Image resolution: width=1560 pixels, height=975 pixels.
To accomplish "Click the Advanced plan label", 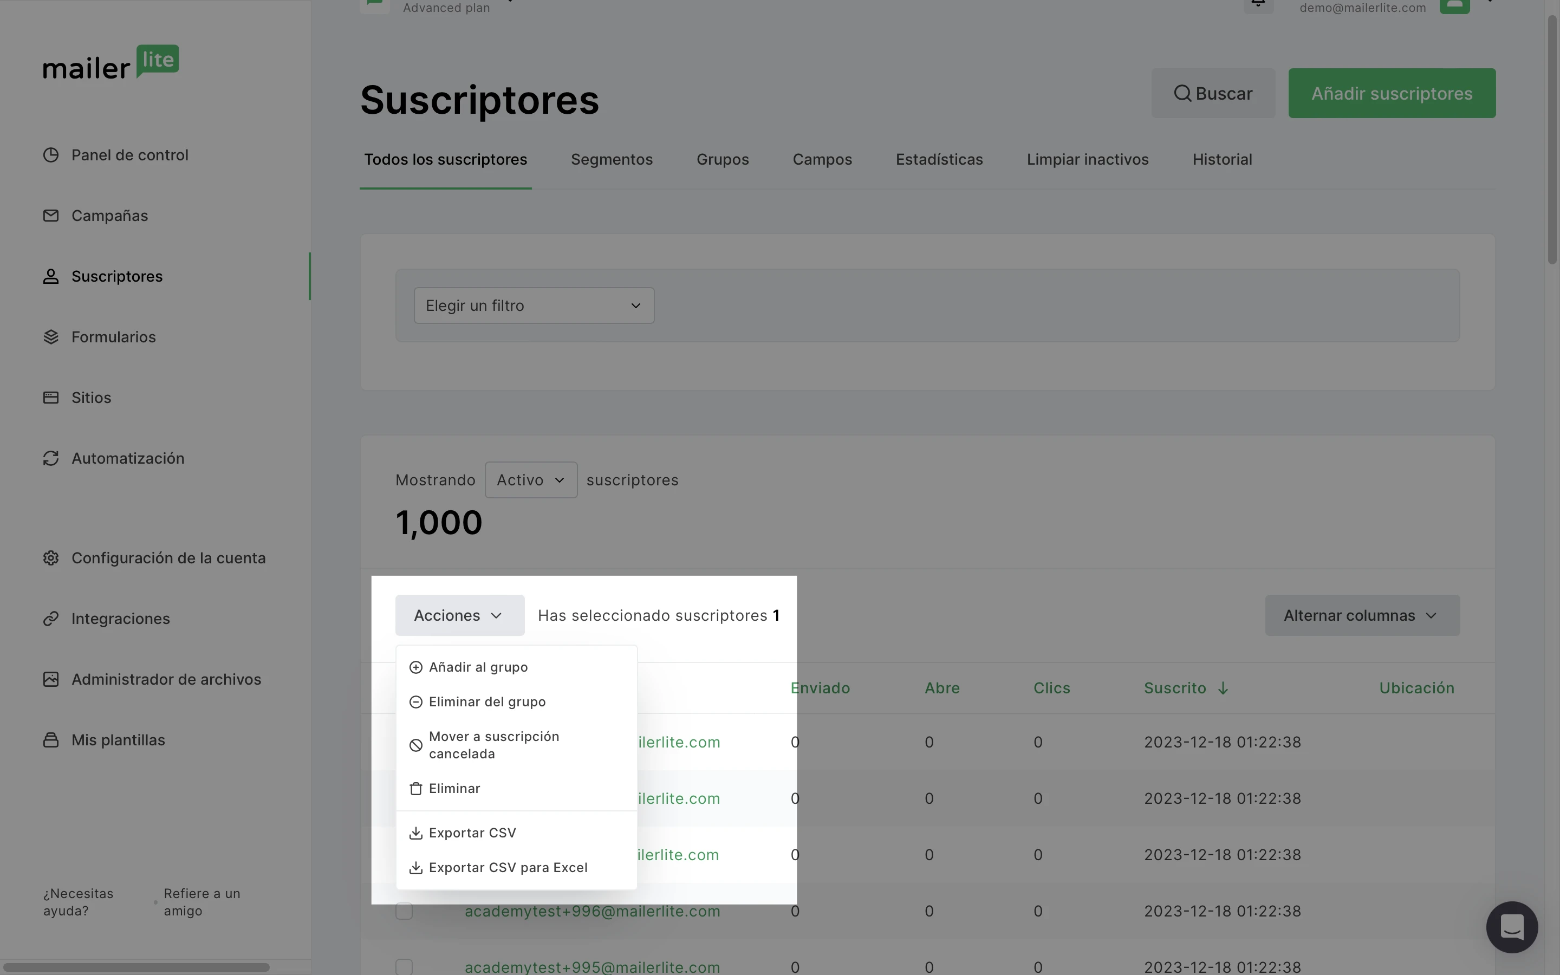I will 446,8.
